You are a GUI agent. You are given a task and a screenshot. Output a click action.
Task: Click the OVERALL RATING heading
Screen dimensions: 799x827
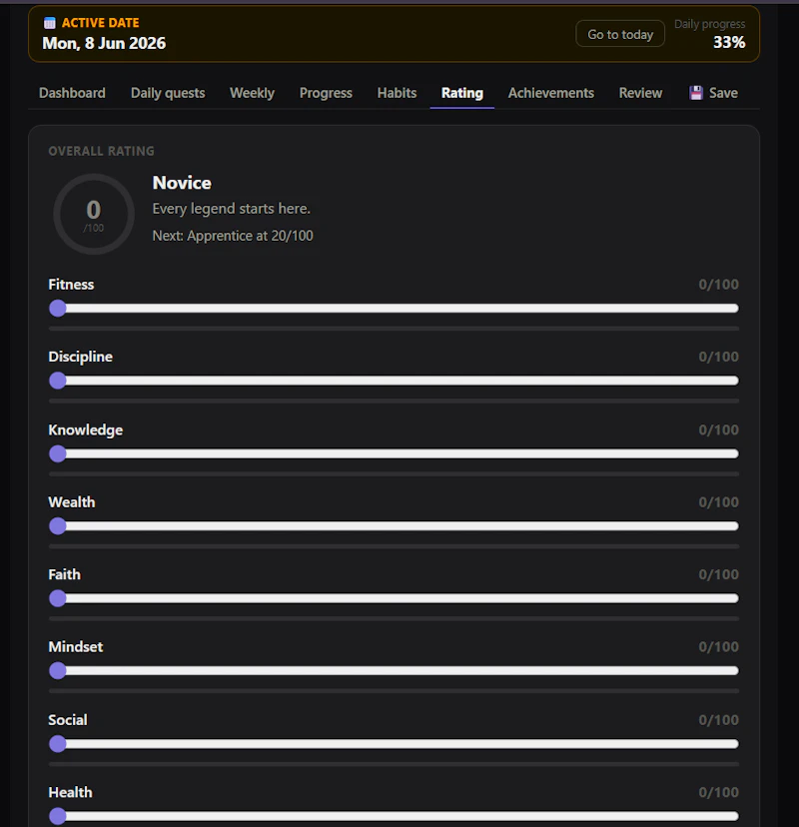[101, 152]
